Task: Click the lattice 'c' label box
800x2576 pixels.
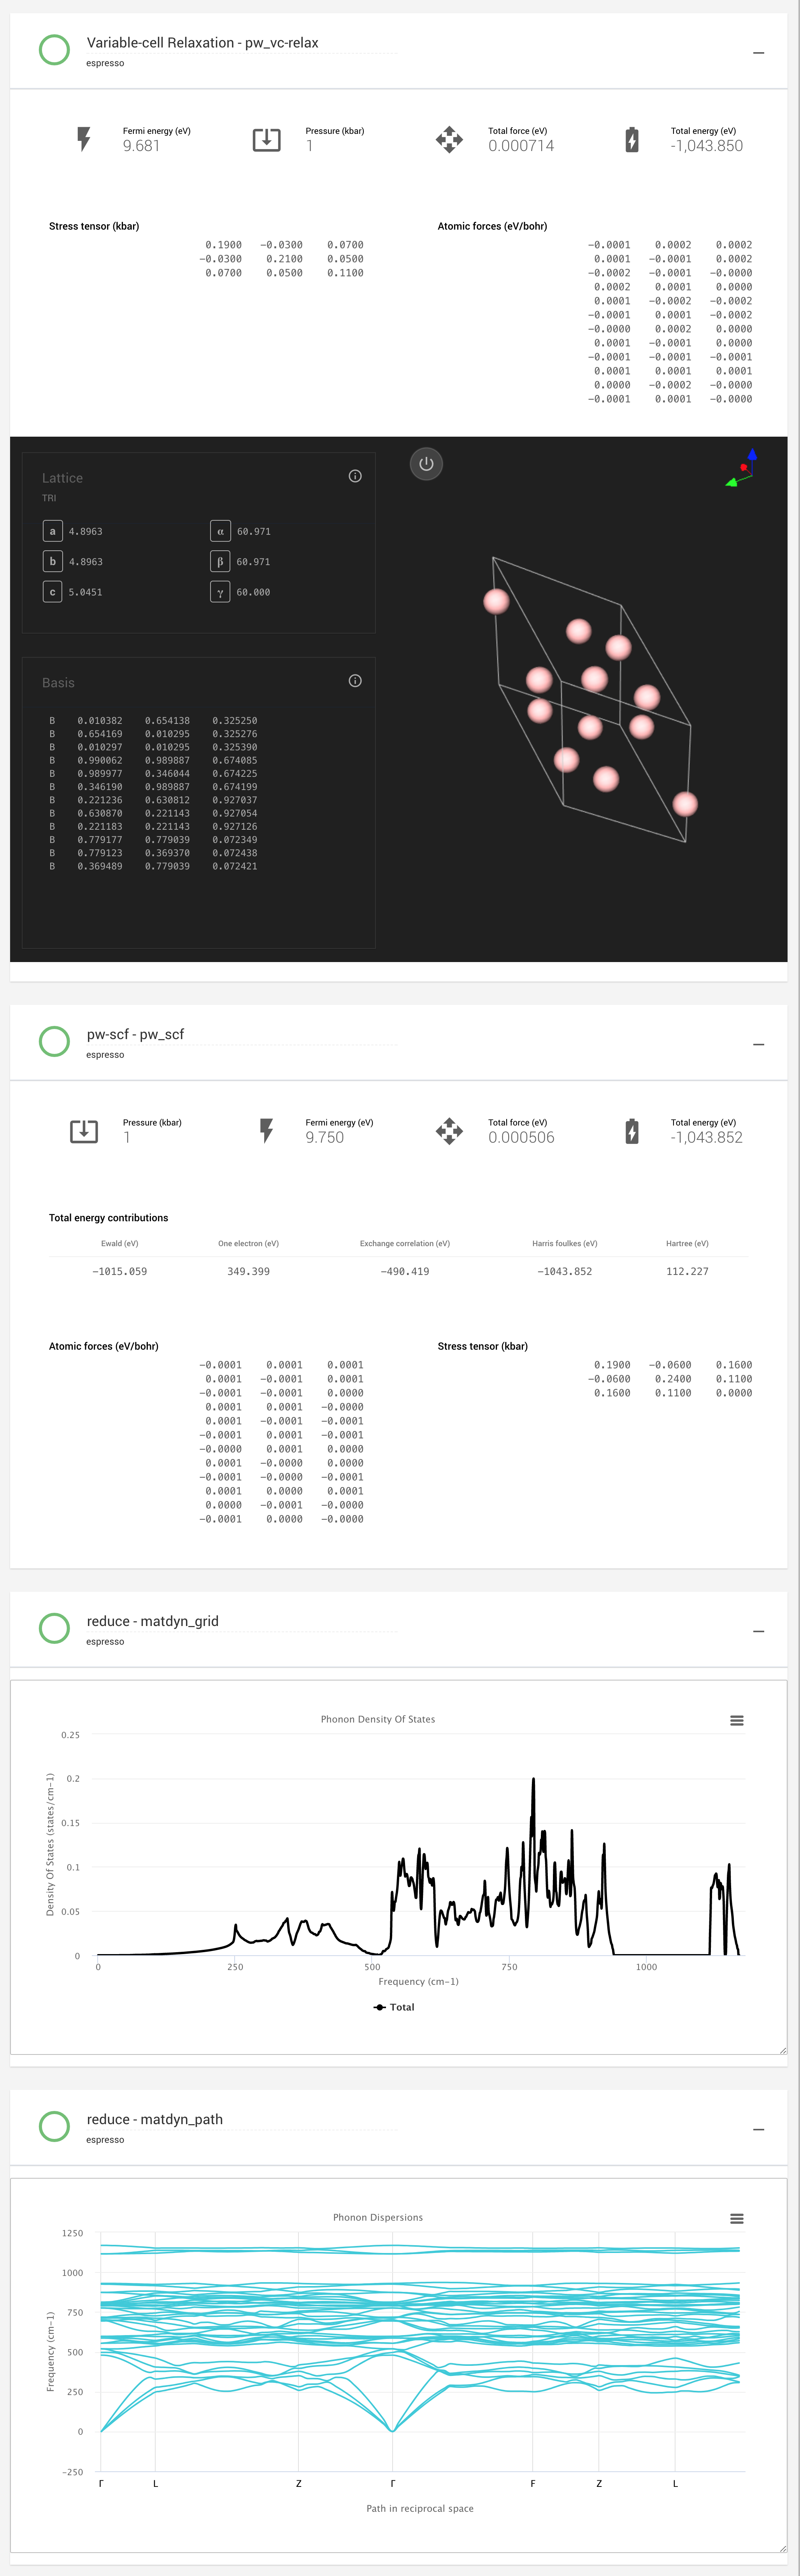Action: pos(53,592)
